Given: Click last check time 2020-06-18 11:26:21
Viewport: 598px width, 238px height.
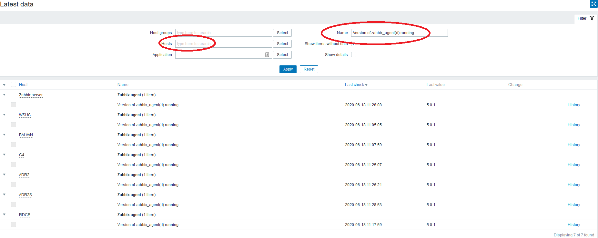Looking at the screenshot, I should coord(363,185).
